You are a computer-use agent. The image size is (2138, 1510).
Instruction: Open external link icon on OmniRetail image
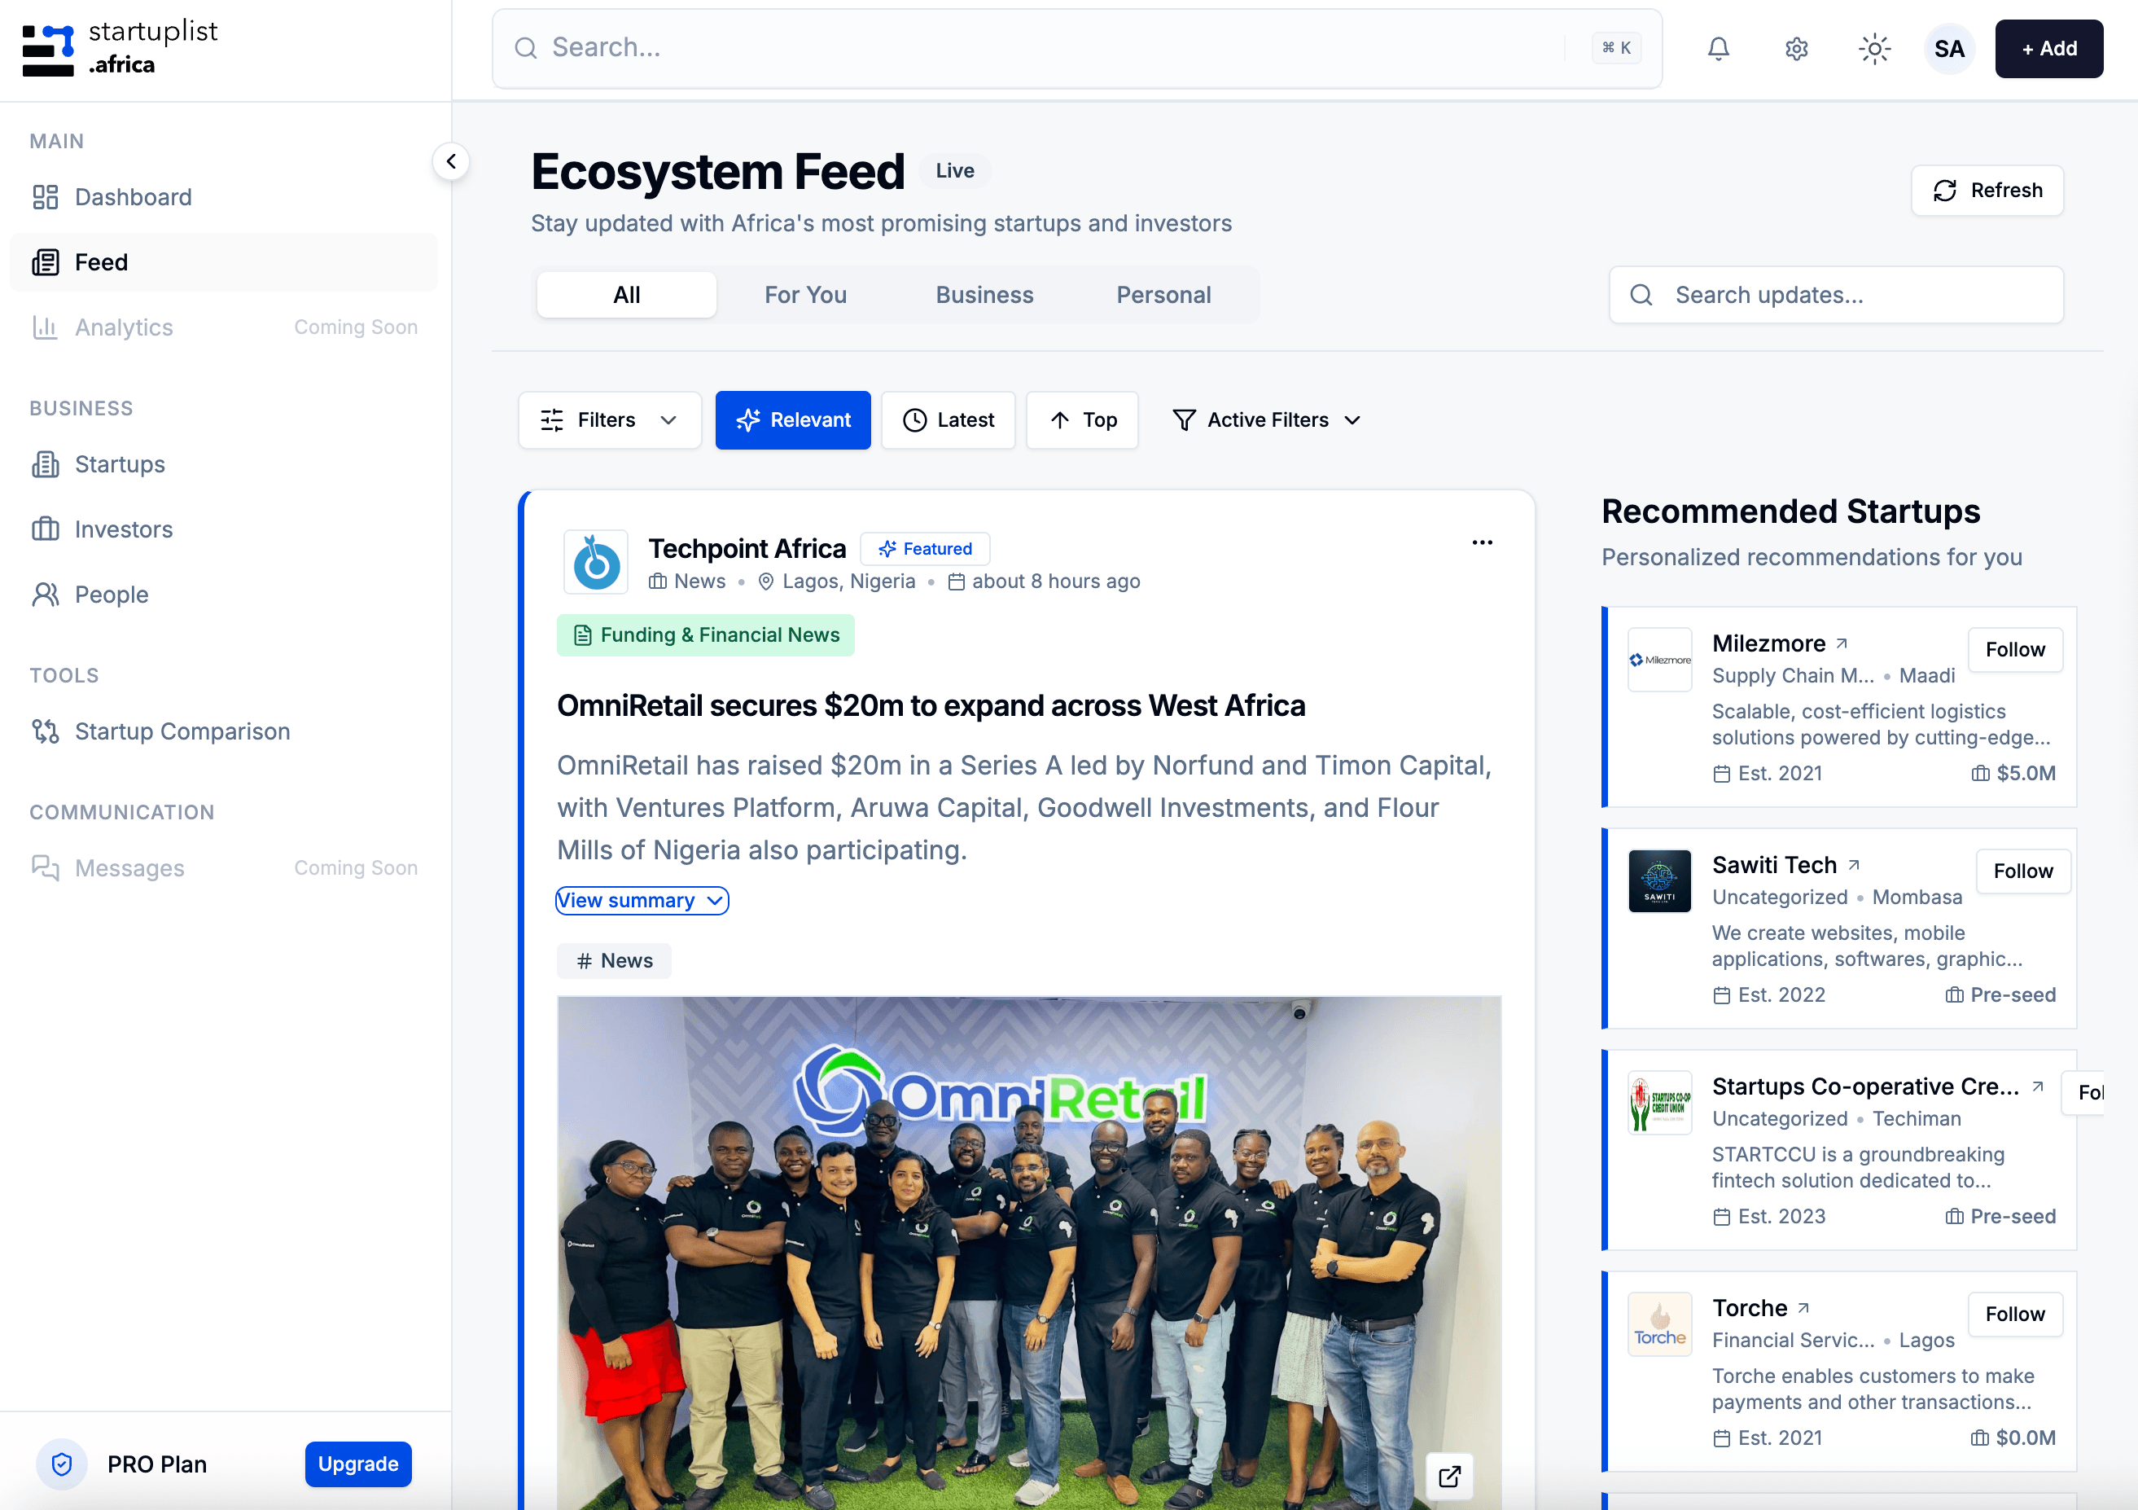(x=1449, y=1476)
